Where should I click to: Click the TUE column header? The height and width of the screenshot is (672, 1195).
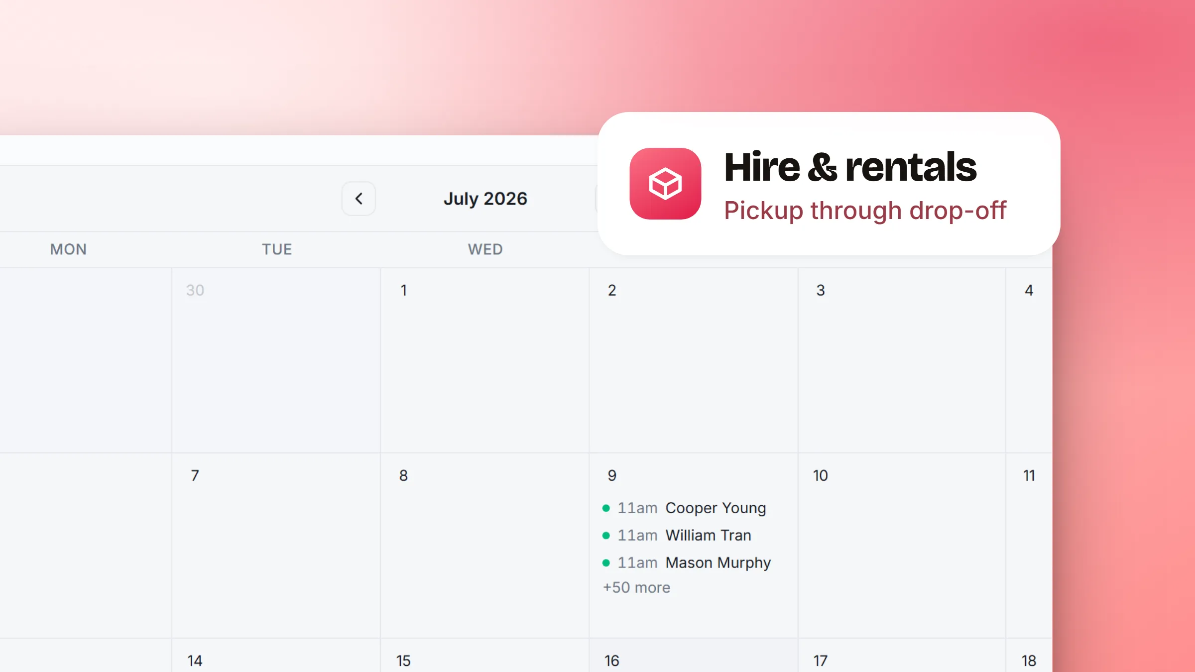277,249
